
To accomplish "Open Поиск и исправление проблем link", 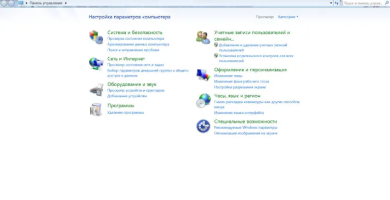I will click(x=133, y=50).
